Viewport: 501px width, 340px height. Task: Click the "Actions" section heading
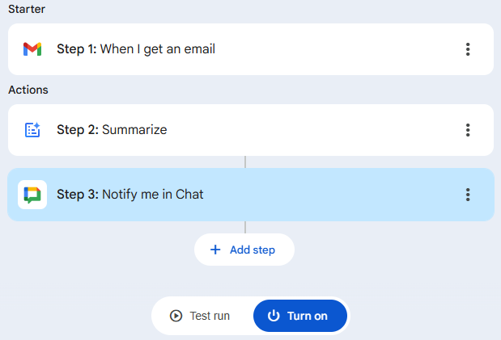(x=28, y=90)
